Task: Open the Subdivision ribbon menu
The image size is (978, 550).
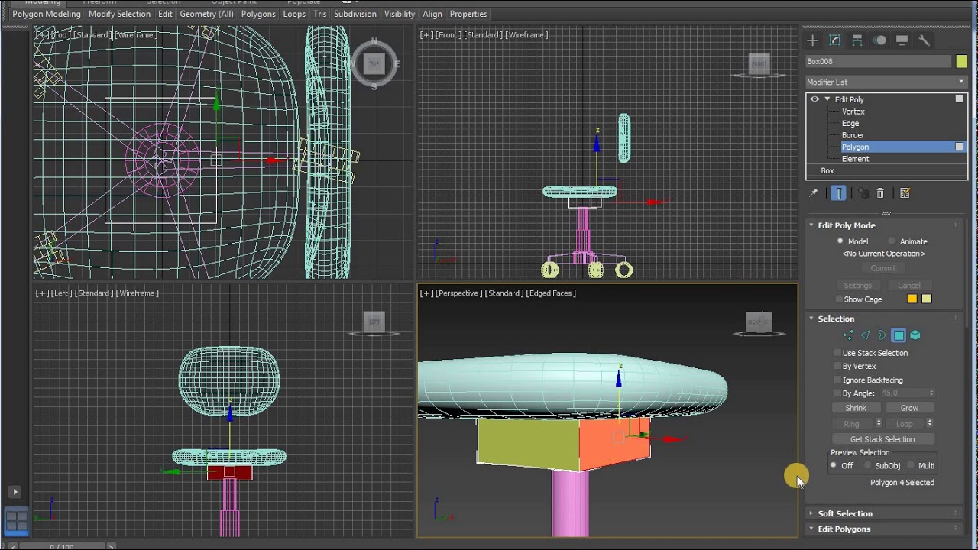Action: pos(355,14)
